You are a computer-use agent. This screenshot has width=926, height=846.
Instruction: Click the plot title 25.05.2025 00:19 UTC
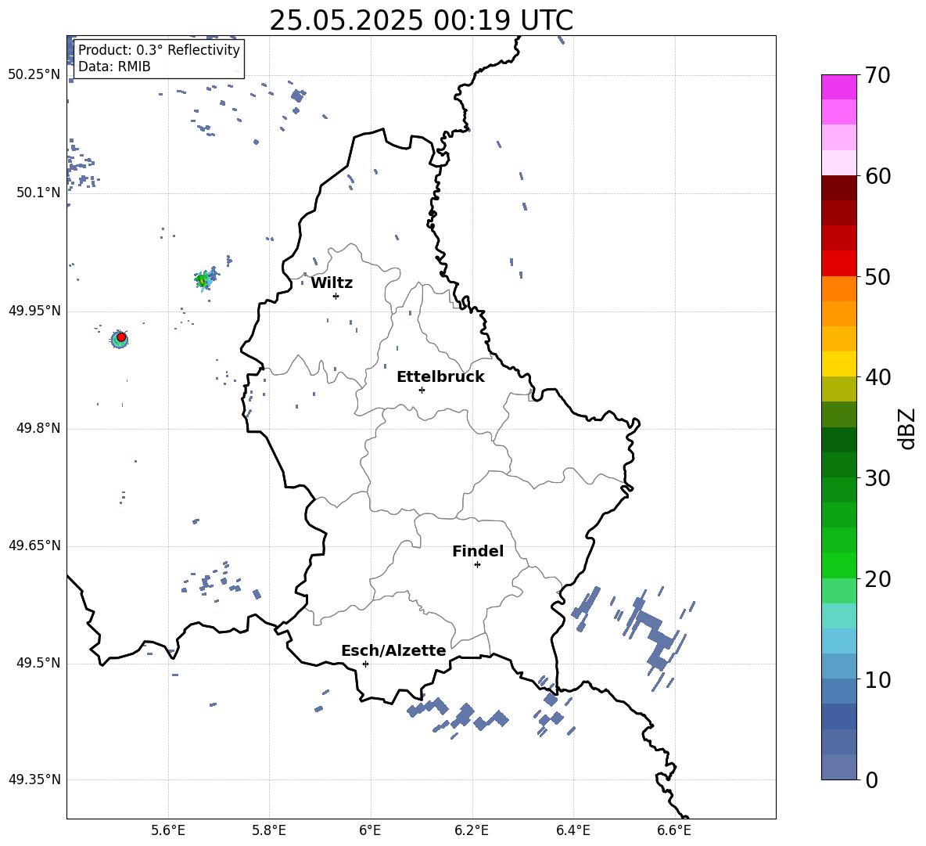[x=421, y=20]
